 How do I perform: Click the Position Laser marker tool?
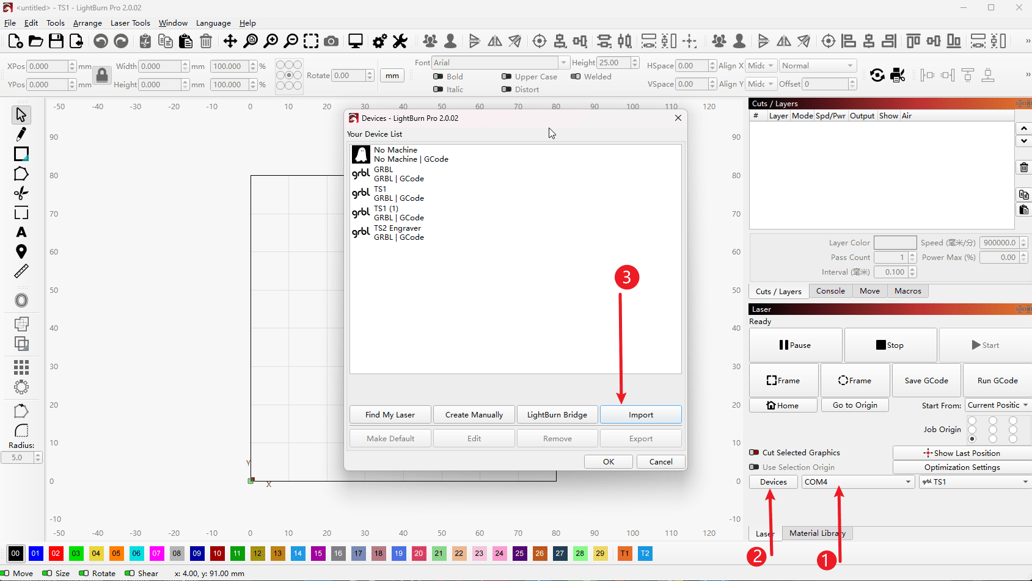21,251
